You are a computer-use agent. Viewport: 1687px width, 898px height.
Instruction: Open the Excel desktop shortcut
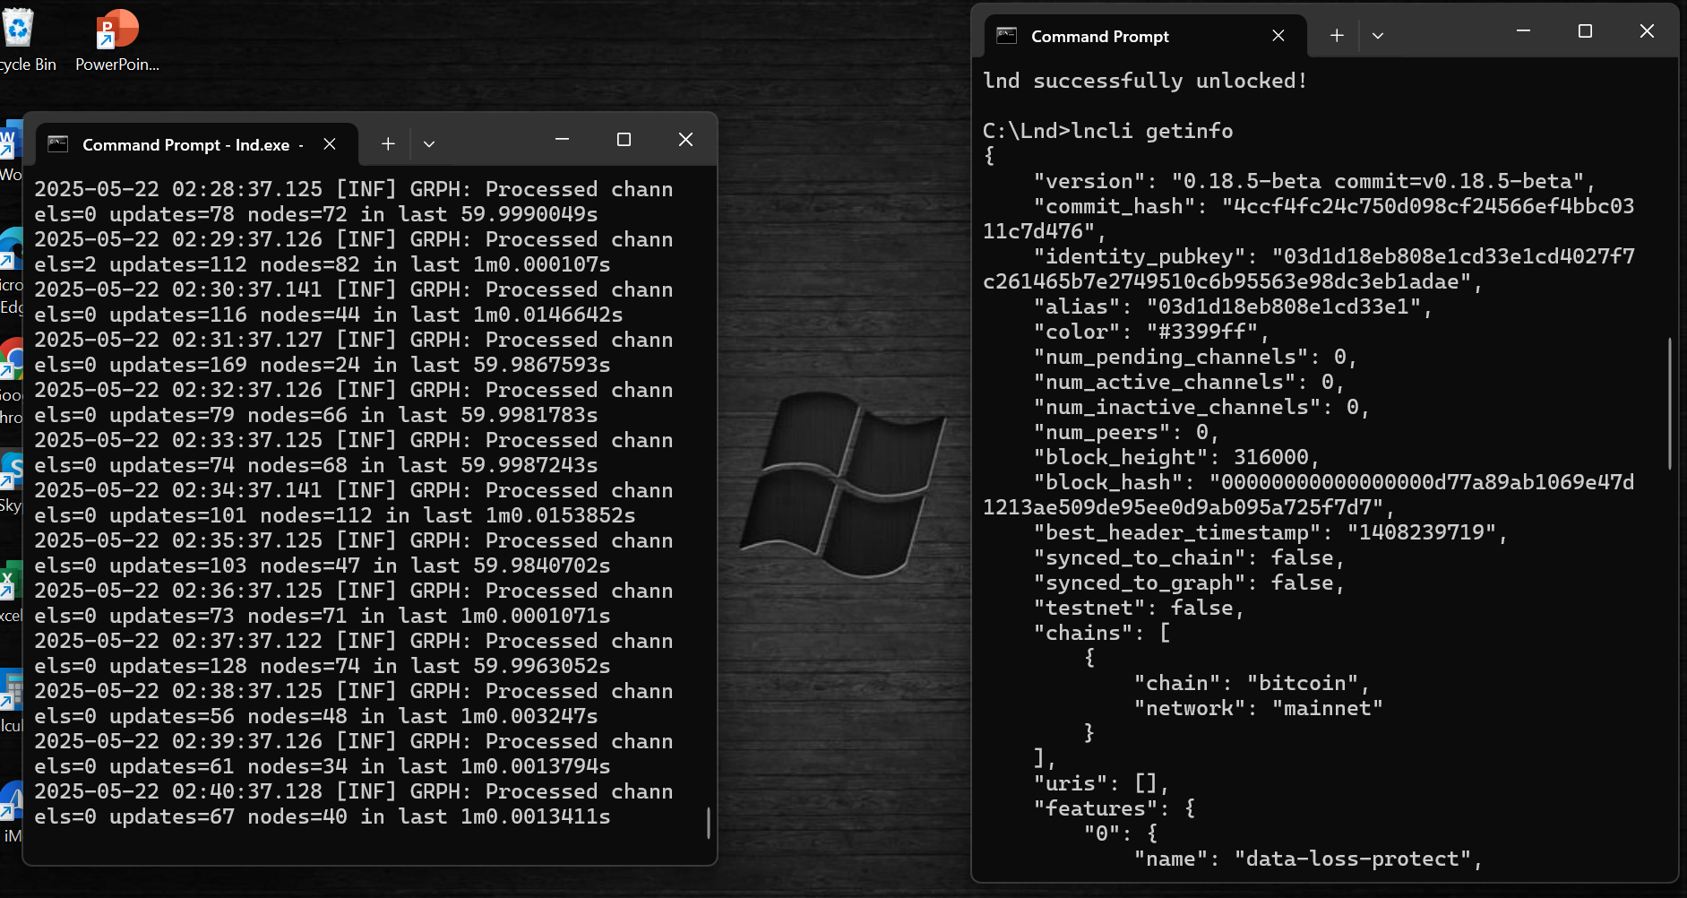10,593
